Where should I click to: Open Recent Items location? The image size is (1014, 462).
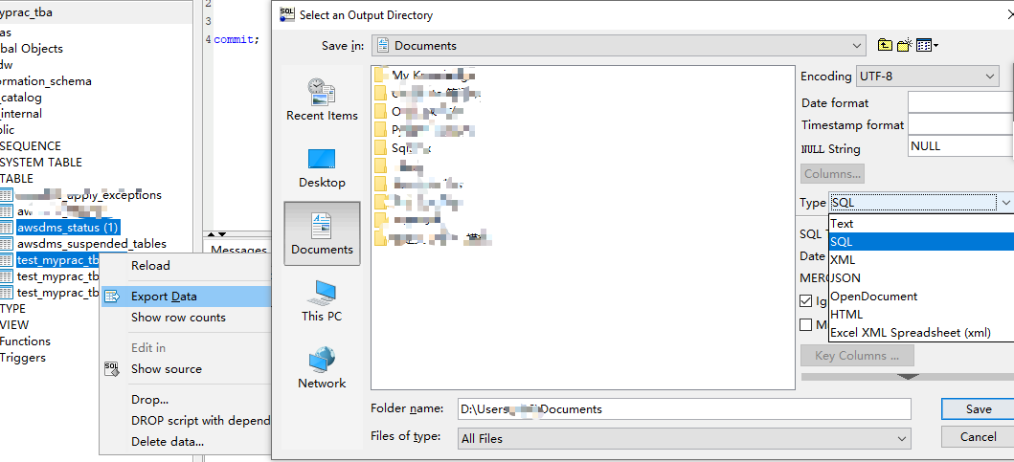[322, 99]
